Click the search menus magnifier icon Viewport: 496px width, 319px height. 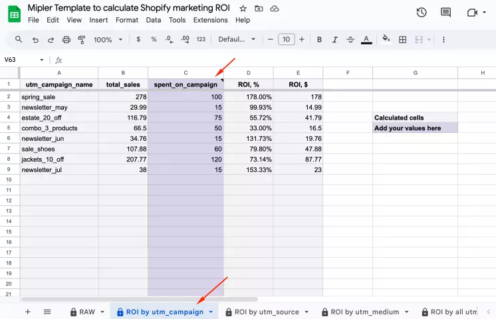pyautogui.click(x=19, y=40)
